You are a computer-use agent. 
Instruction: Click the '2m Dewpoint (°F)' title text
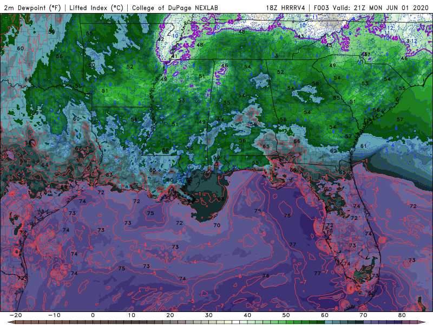(x=32, y=8)
